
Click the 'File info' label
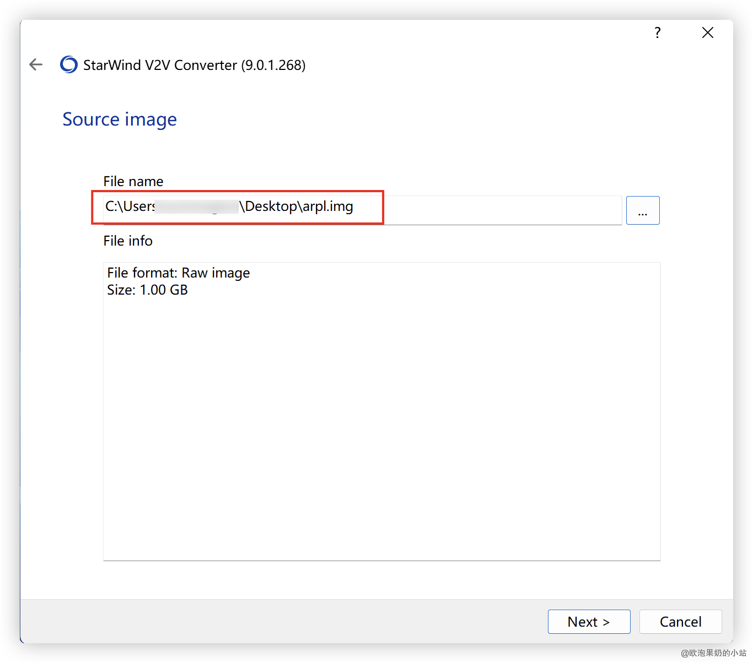pyautogui.click(x=128, y=241)
